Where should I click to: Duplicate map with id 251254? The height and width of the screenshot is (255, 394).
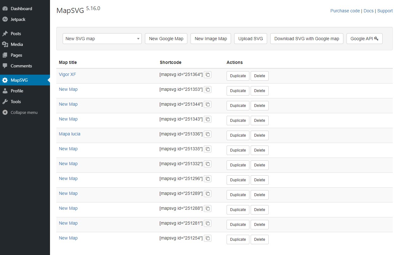(238, 239)
